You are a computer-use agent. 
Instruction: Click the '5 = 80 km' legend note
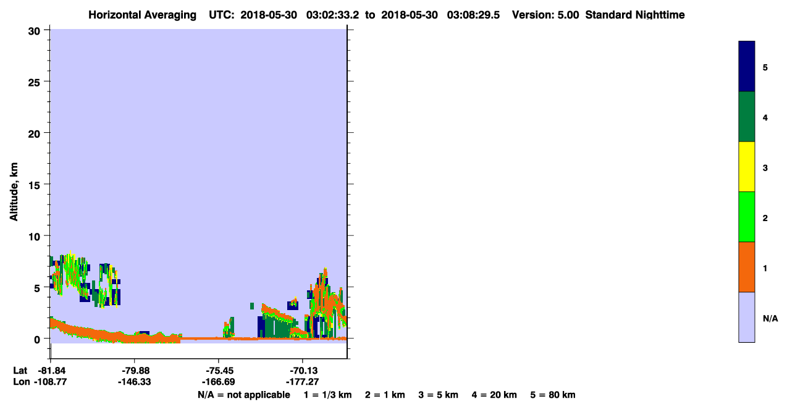[553, 395]
